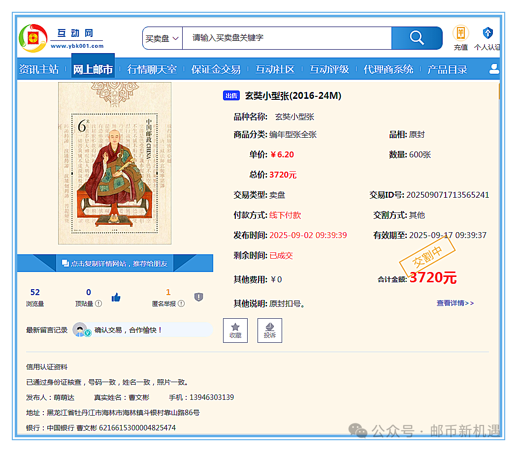Click the 收藏 star button
The image size is (517, 452).
[x=235, y=331]
